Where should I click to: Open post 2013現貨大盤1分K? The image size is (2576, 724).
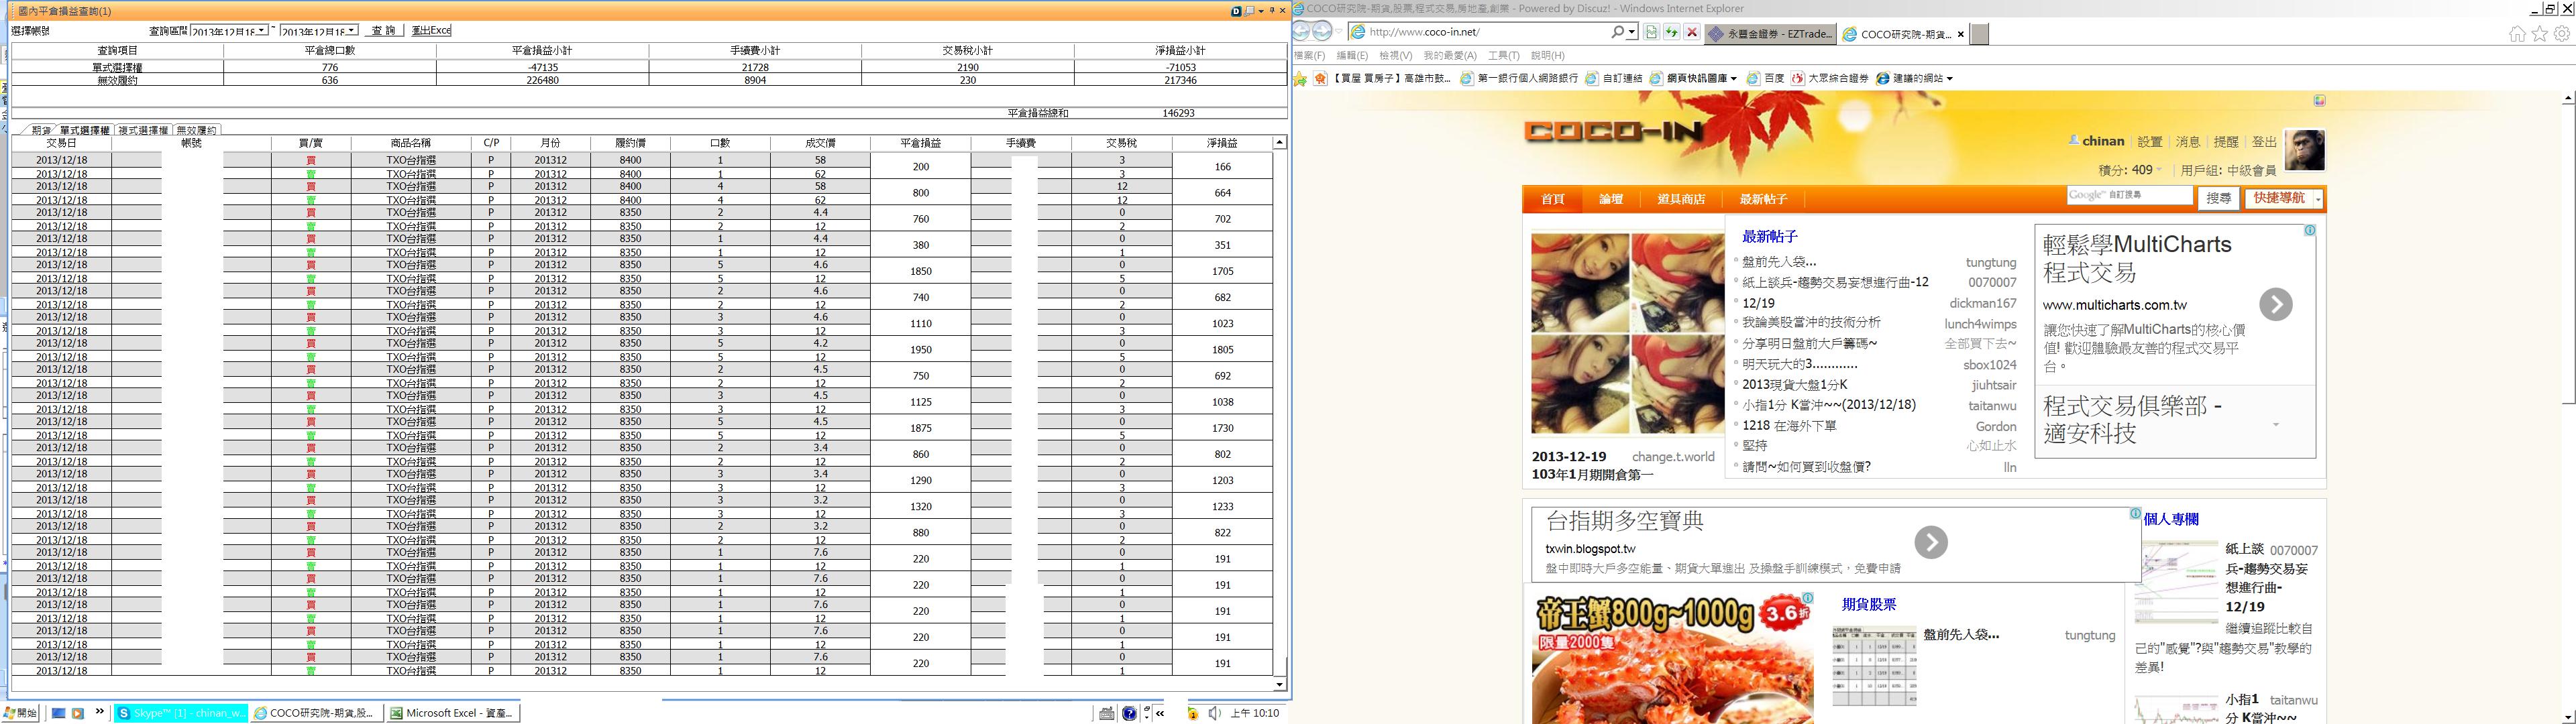(1794, 385)
